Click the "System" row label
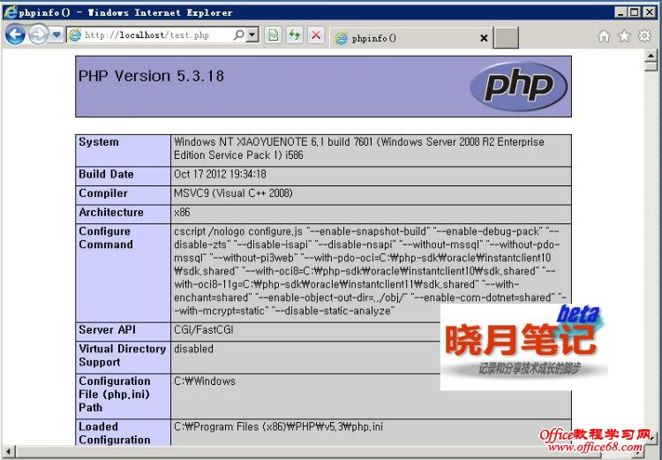662x460 pixels. [x=98, y=142]
